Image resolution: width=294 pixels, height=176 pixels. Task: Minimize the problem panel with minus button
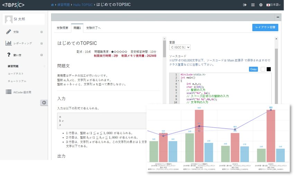point(278,17)
